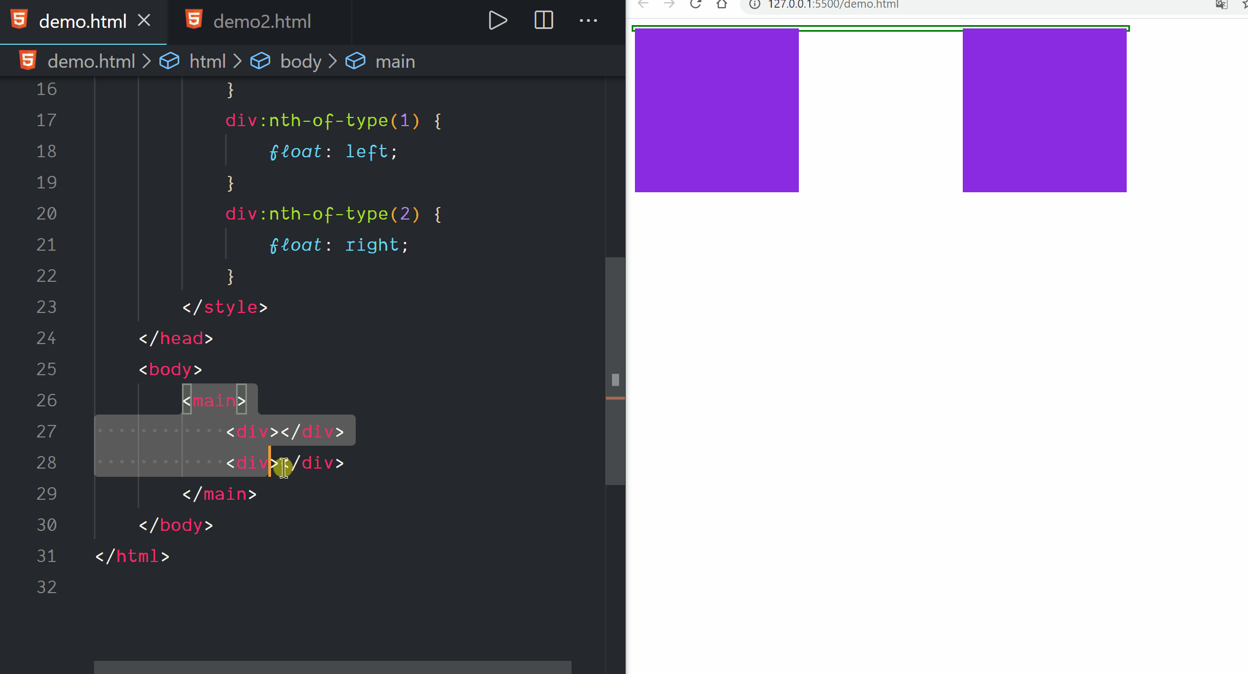Click the closing brace on line 16
This screenshot has width=1248, height=674.
coord(231,89)
